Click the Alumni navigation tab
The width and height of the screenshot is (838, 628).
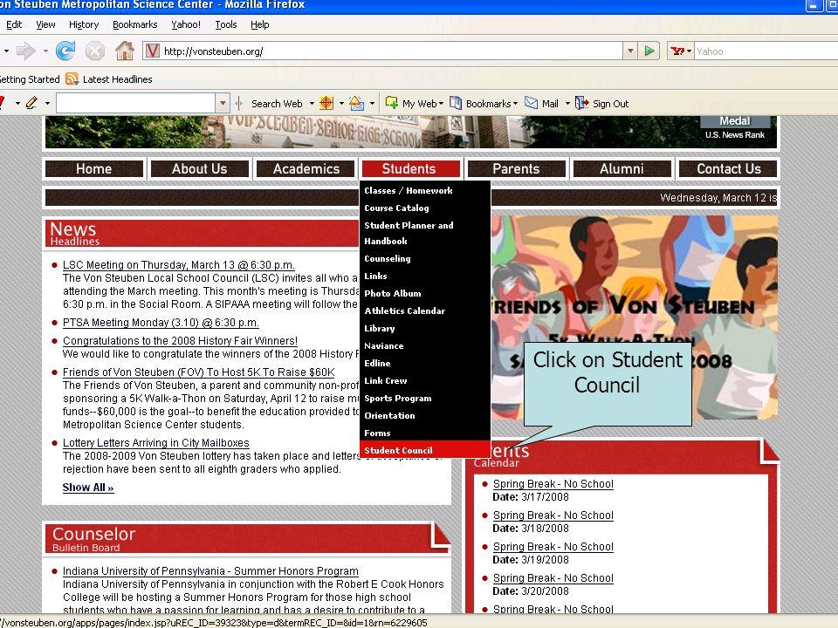pos(622,168)
